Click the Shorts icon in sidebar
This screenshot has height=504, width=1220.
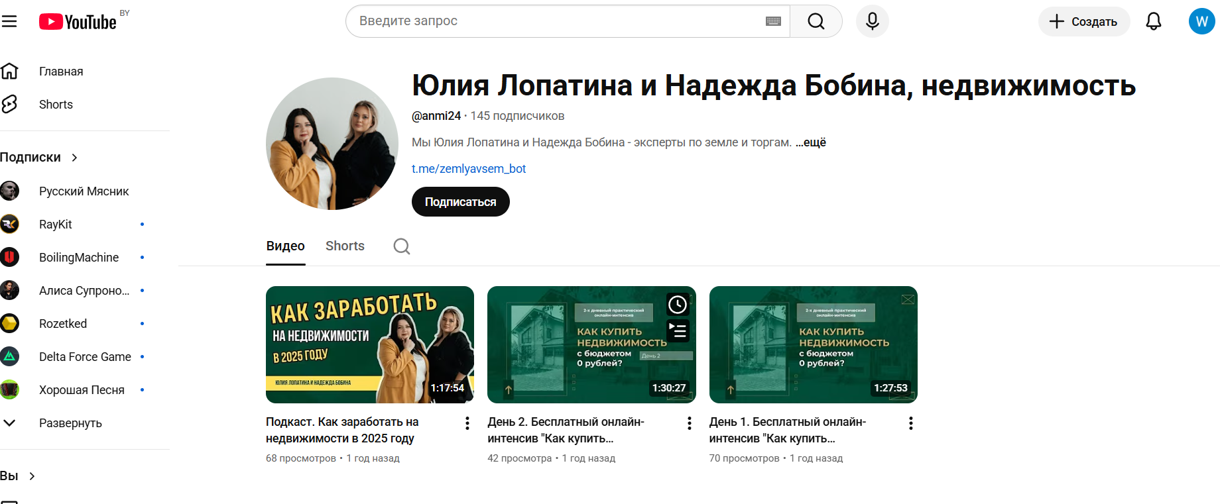(9, 104)
